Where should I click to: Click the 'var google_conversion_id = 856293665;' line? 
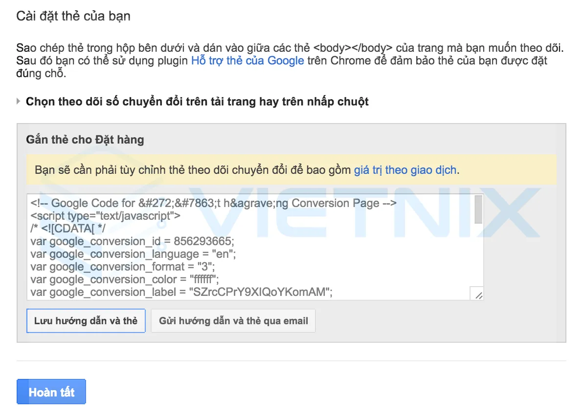click(x=132, y=241)
